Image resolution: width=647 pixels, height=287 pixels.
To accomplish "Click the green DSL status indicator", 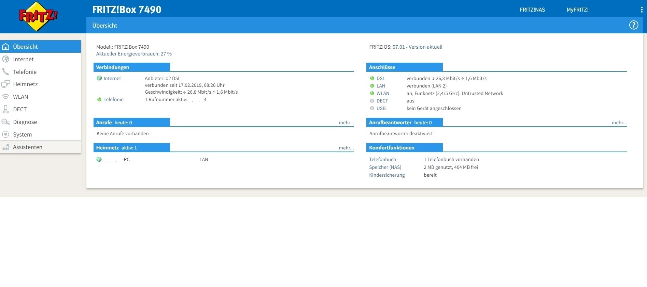I will coord(372,78).
